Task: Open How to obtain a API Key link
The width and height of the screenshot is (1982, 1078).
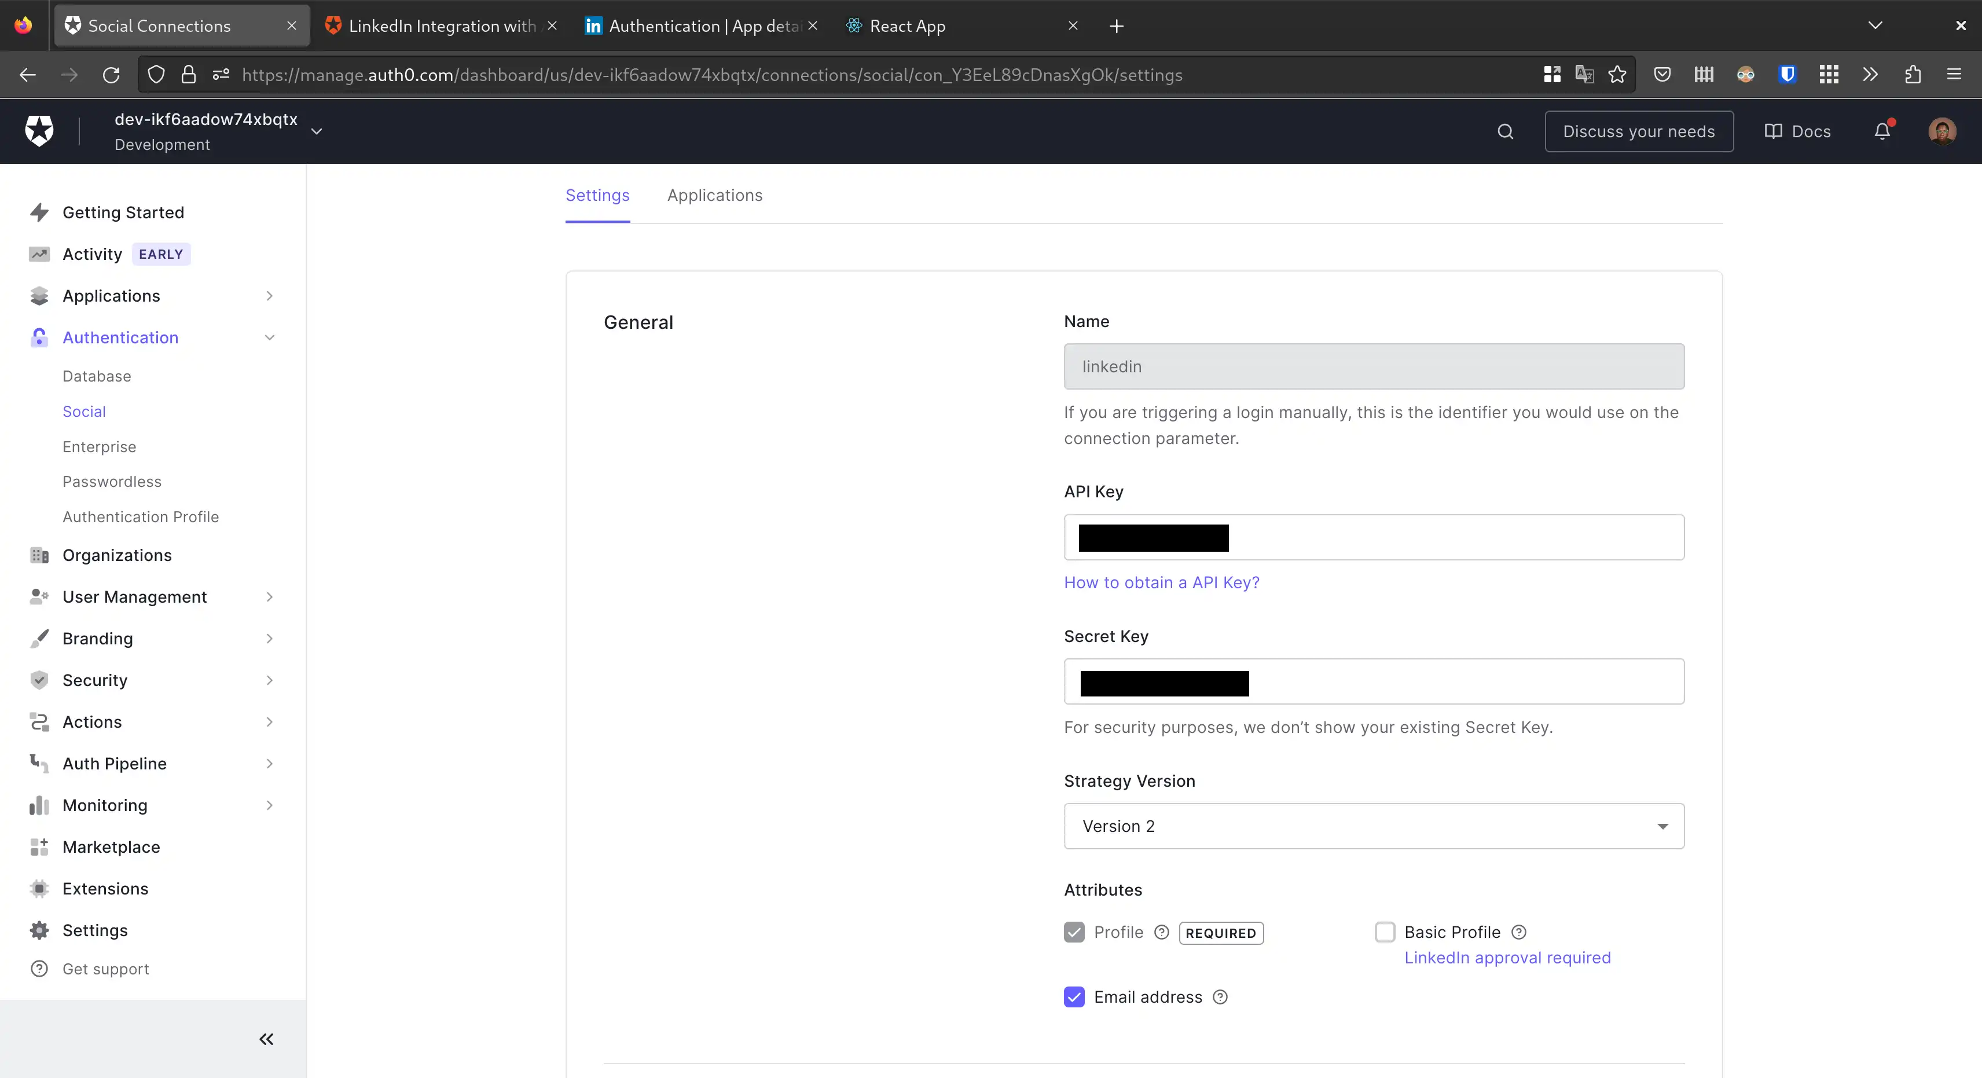Action: [1161, 582]
